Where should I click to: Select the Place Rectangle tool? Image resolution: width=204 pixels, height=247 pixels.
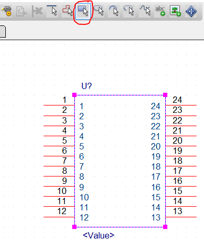(x=83, y=11)
